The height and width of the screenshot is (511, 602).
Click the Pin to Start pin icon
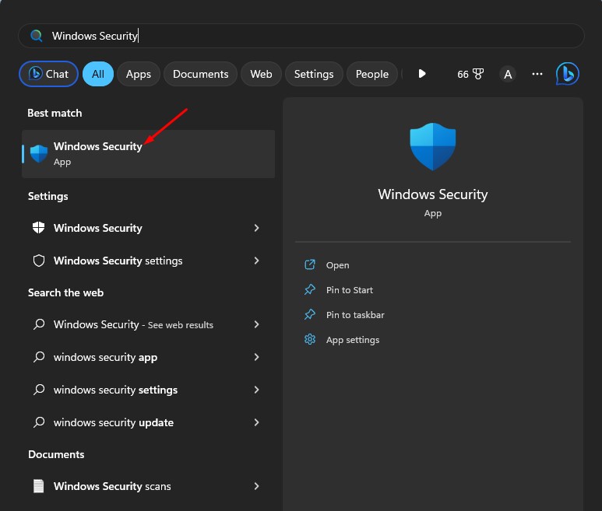pyautogui.click(x=310, y=290)
